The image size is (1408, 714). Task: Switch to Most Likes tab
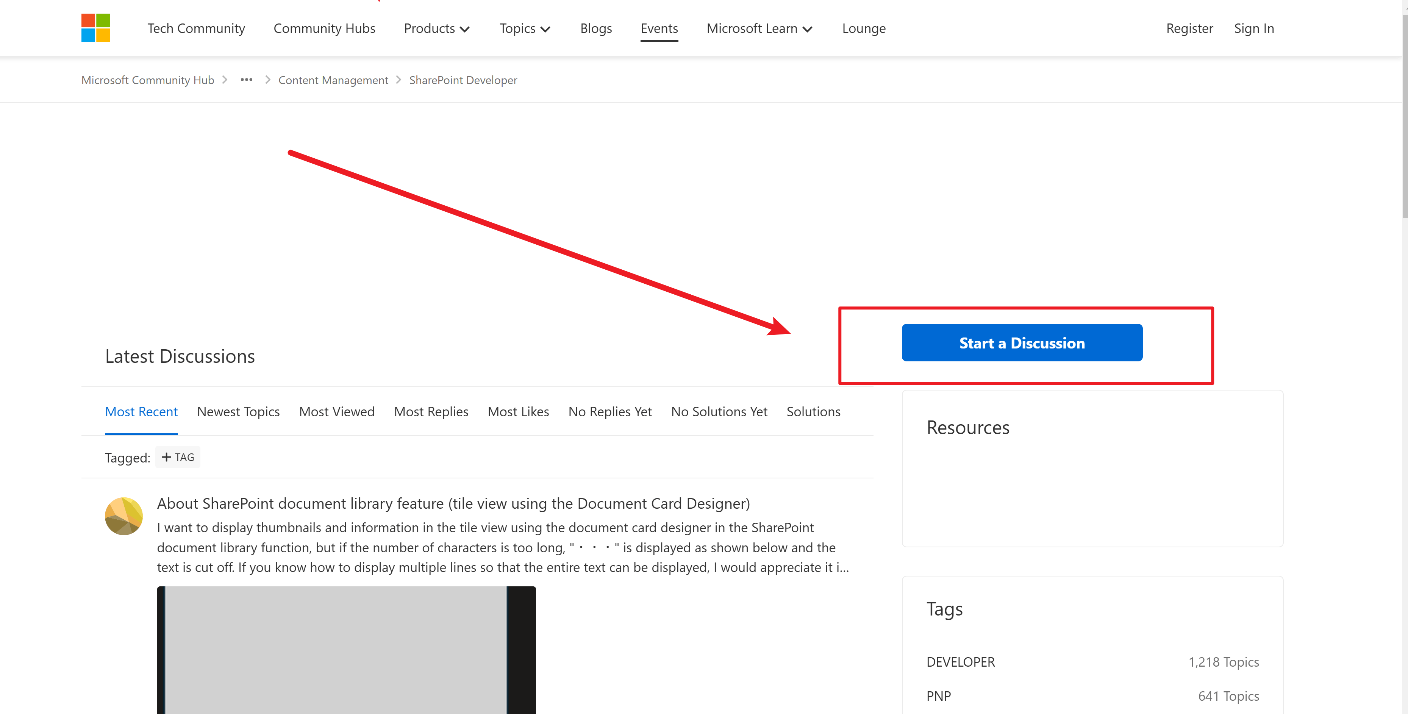(518, 412)
